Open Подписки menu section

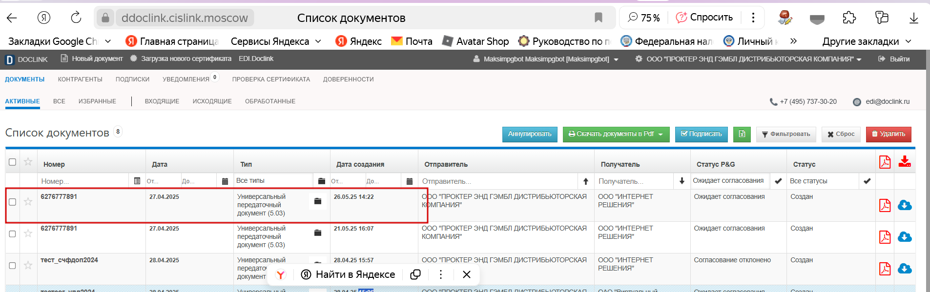[x=132, y=79]
